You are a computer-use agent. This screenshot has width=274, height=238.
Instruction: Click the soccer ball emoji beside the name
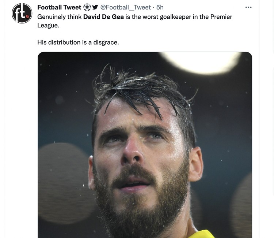(87, 7)
